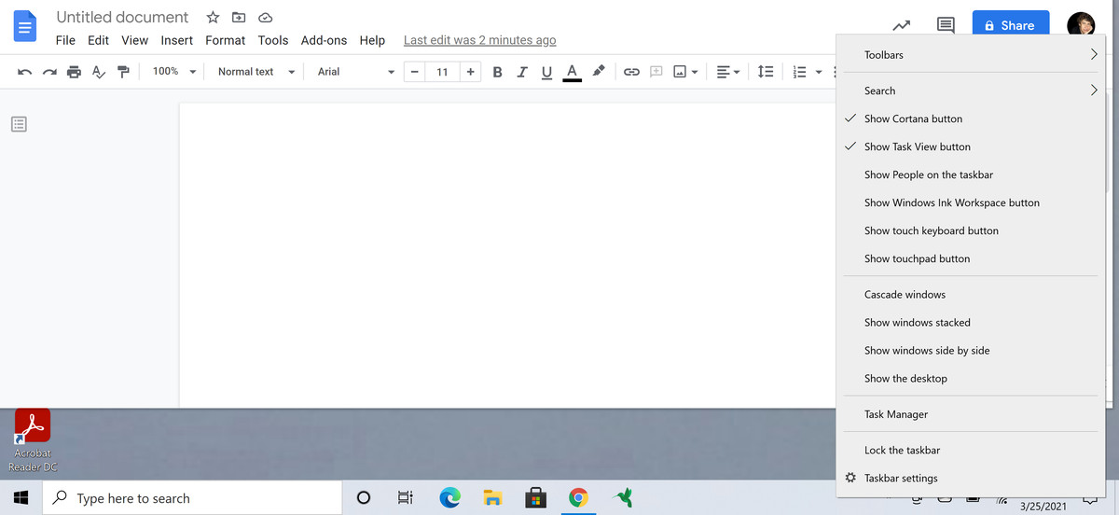Insert a link with the chain icon

(631, 72)
